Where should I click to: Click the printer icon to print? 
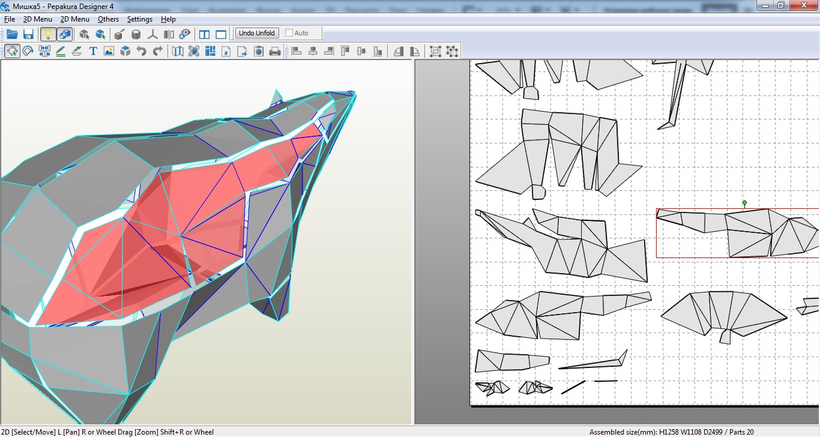[275, 51]
